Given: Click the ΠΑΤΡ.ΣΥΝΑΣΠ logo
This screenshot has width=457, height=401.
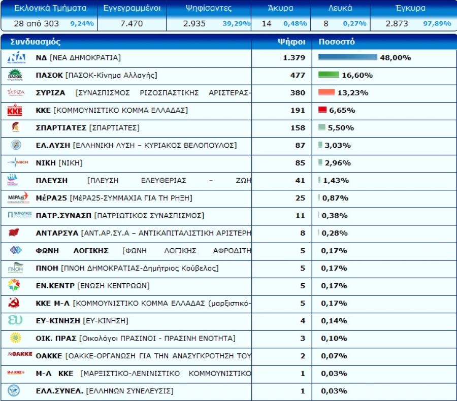Looking at the screenshot, I should [x=19, y=215].
